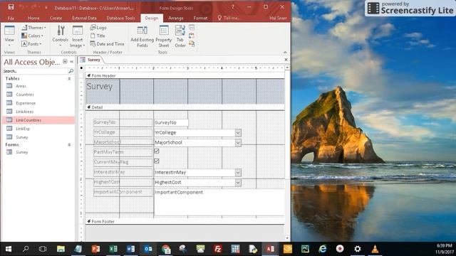The image size is (456, 256).
Task: Switch to the Create tab
Action: click(x=56, y=18)
